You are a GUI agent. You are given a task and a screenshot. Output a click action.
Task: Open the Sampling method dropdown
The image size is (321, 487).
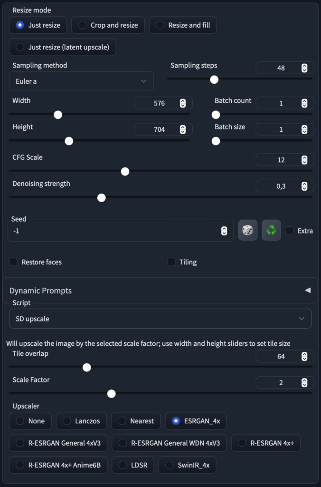coord(81,81)
